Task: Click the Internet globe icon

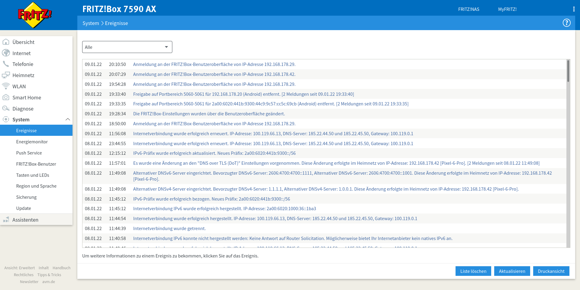Action: 6,53
